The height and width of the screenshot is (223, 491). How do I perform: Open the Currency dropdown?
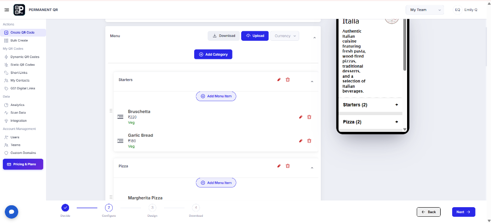[285, 36]
